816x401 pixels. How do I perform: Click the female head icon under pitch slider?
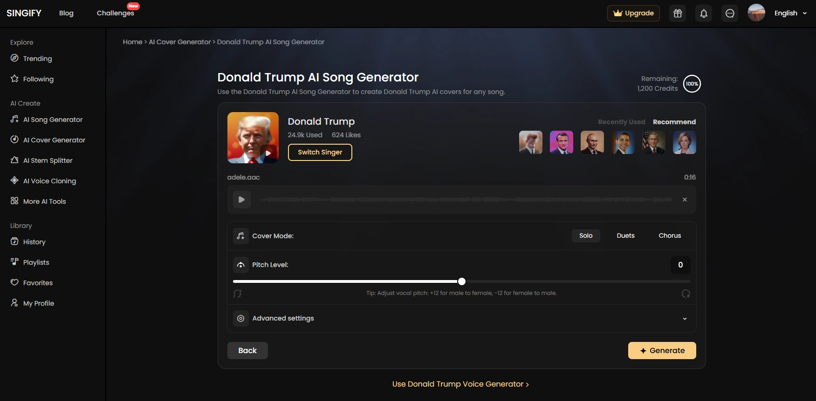686,294
